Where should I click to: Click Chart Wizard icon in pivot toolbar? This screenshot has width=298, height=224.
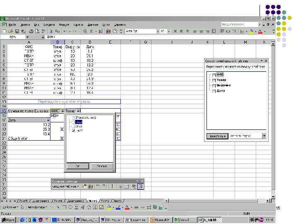(x=91, y=186)
